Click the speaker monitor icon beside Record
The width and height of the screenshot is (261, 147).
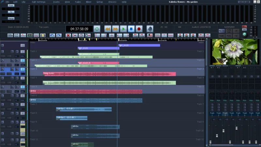click(150, 29)
